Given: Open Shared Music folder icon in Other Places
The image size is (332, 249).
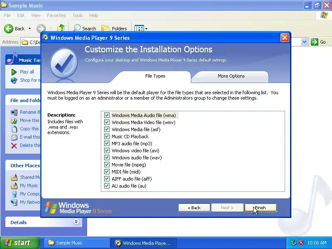Looking at the screenshot, I should click(14, 178).
